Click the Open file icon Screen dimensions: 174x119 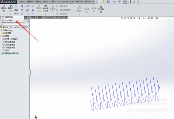click(x=103, y=2)
